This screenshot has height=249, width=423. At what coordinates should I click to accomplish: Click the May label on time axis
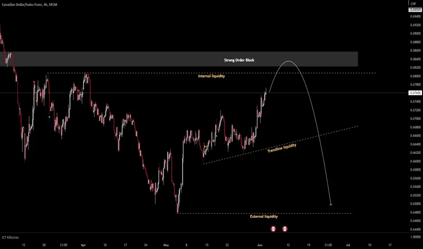click(x=166, y=245)
